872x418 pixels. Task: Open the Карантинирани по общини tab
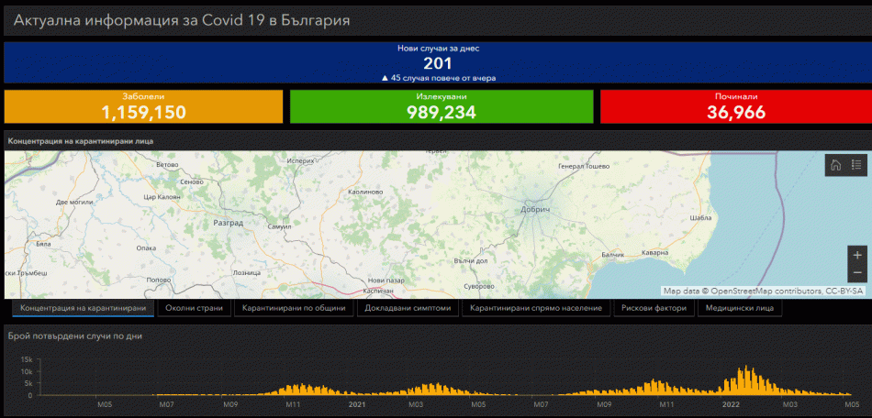(294, 308)
